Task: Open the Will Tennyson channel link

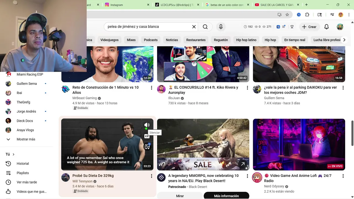Action: pyautogui.click(x=82, y=181)
